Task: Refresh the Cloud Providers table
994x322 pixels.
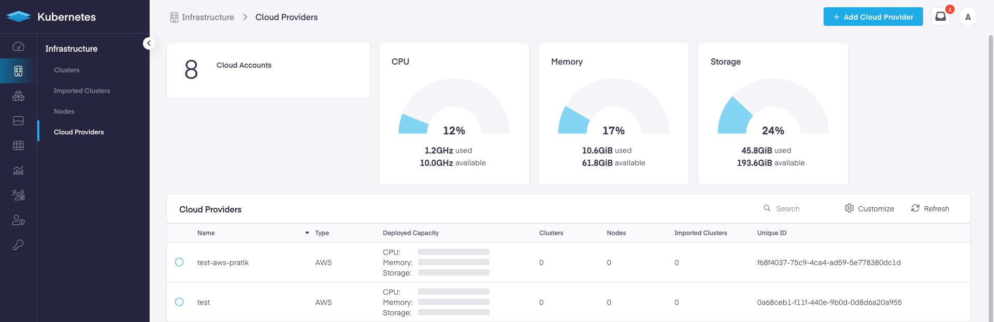Action: tap(930, 209)
